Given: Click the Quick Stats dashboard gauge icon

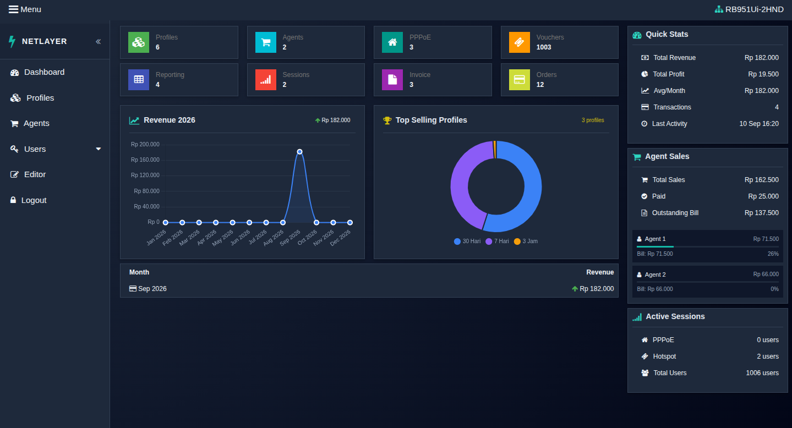Looking at the screenshot, I should coord(637,35).
